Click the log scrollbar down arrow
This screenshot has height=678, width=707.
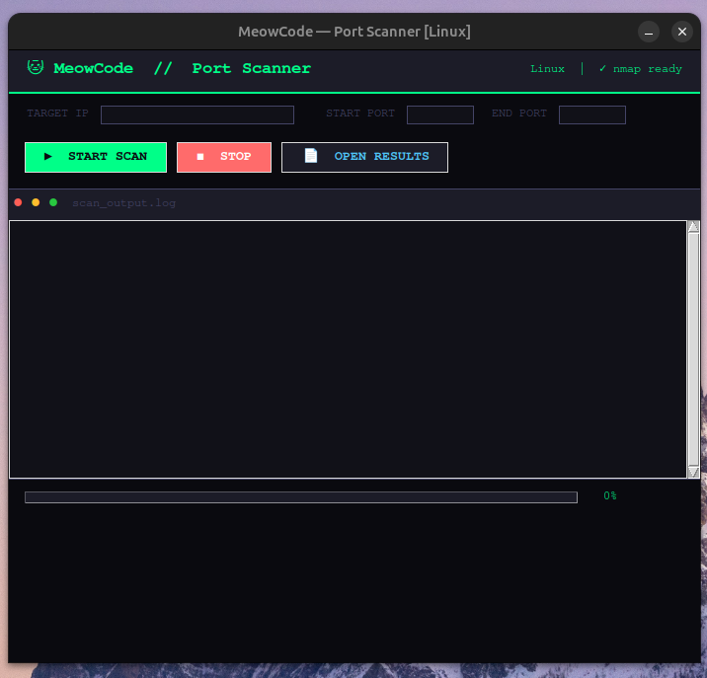[x=693, y=472]
